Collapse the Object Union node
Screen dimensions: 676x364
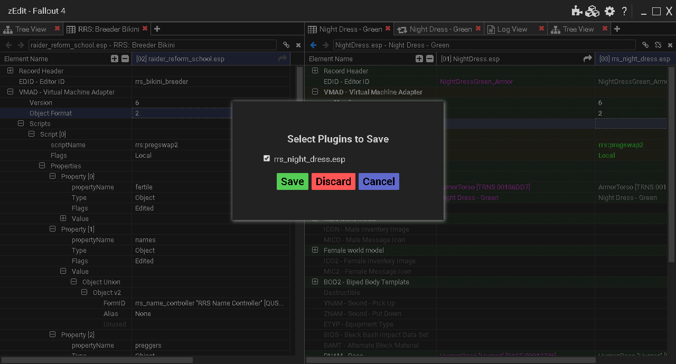(73, 282)
